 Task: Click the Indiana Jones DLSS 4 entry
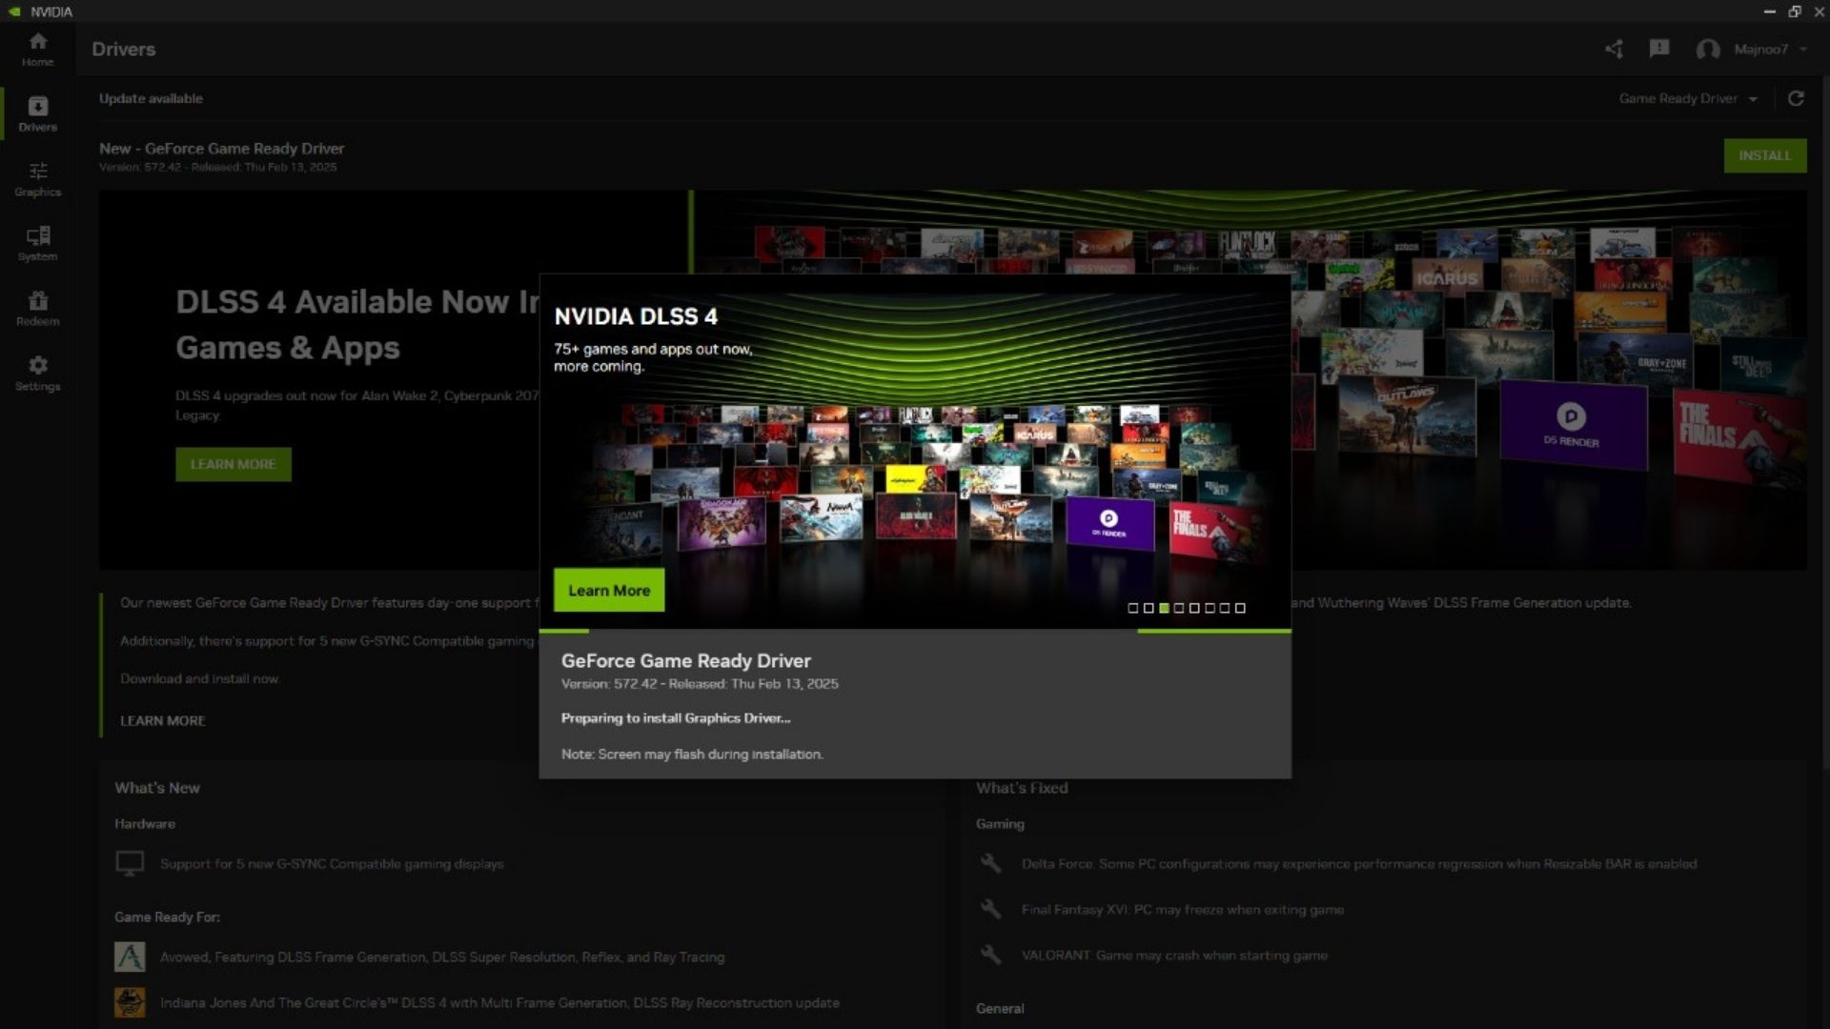pyautogui.click(x=499, y=1003)
